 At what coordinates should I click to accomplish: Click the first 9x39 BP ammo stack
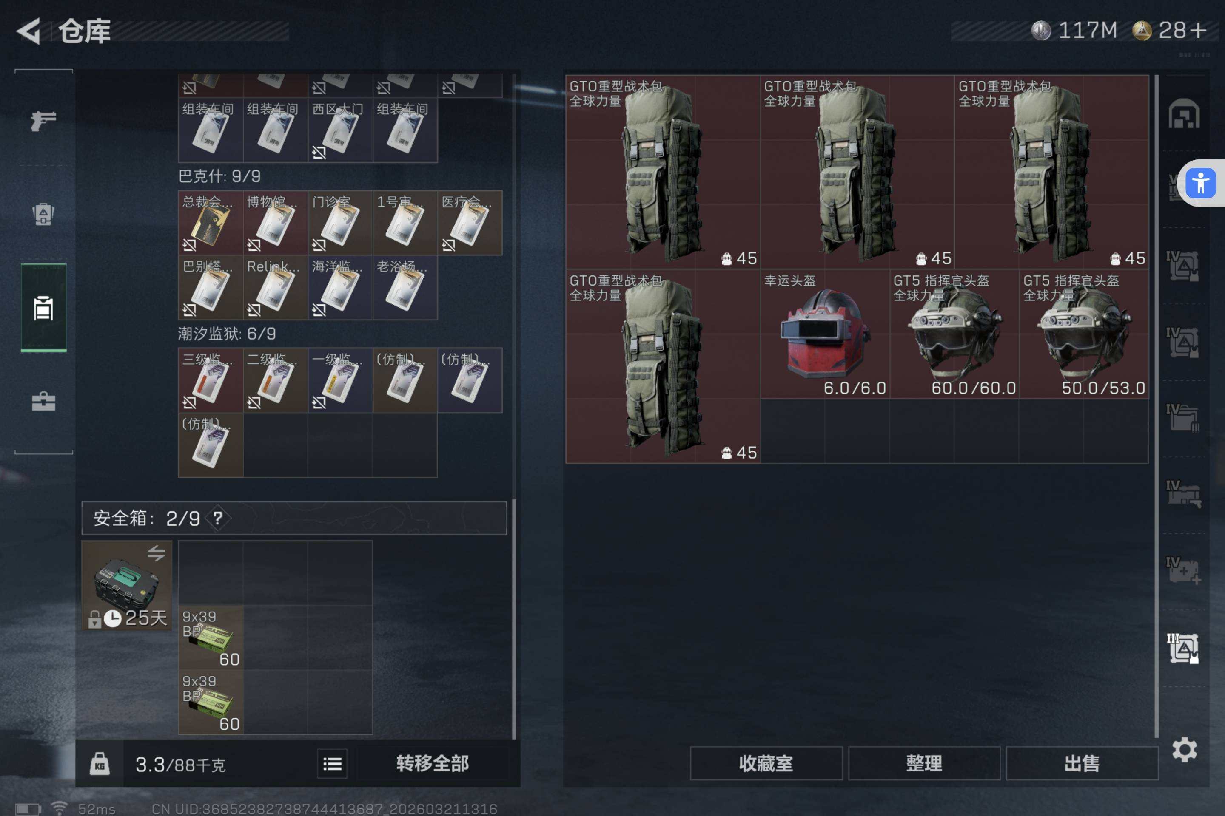(211, 637)
